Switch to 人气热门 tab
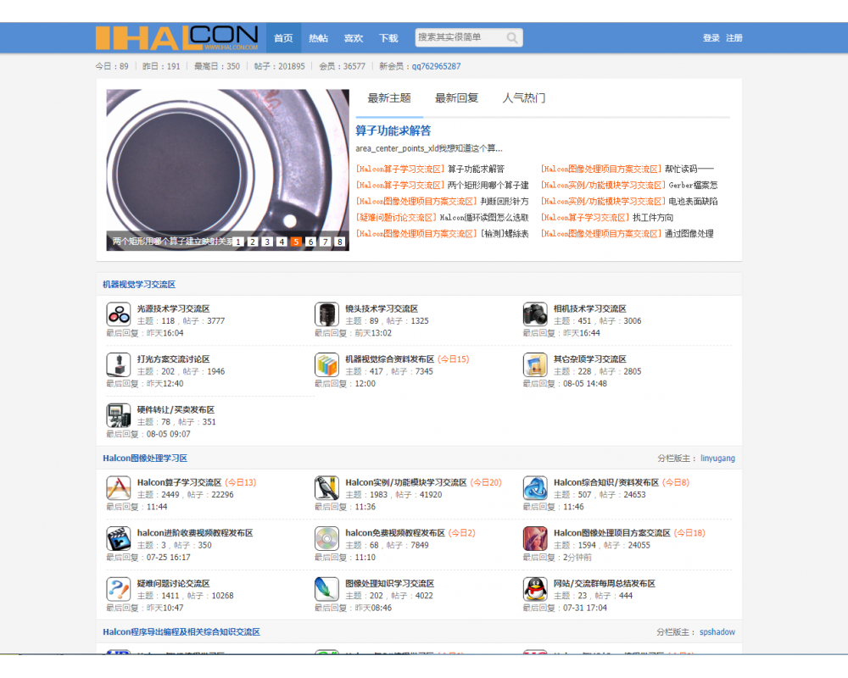This screenshot has width=848, height=678. click(523, 97)
